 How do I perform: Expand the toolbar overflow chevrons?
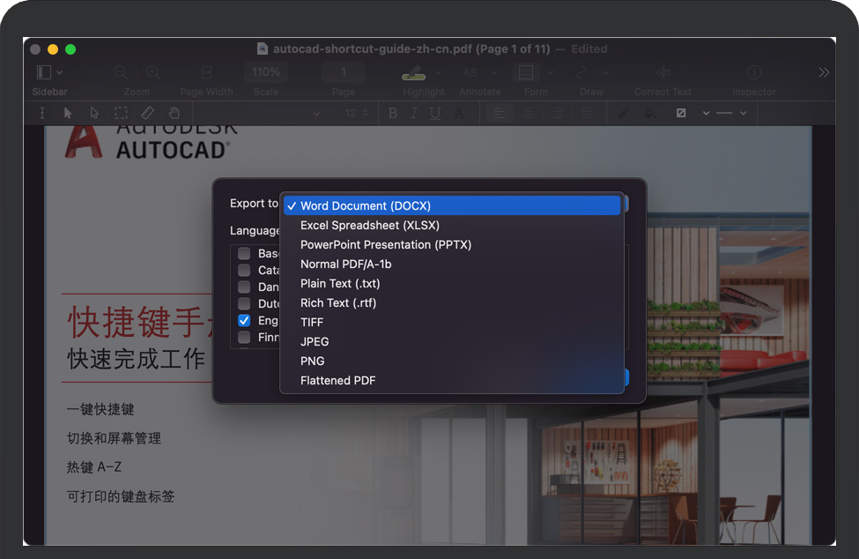click(x=824, y=72)
